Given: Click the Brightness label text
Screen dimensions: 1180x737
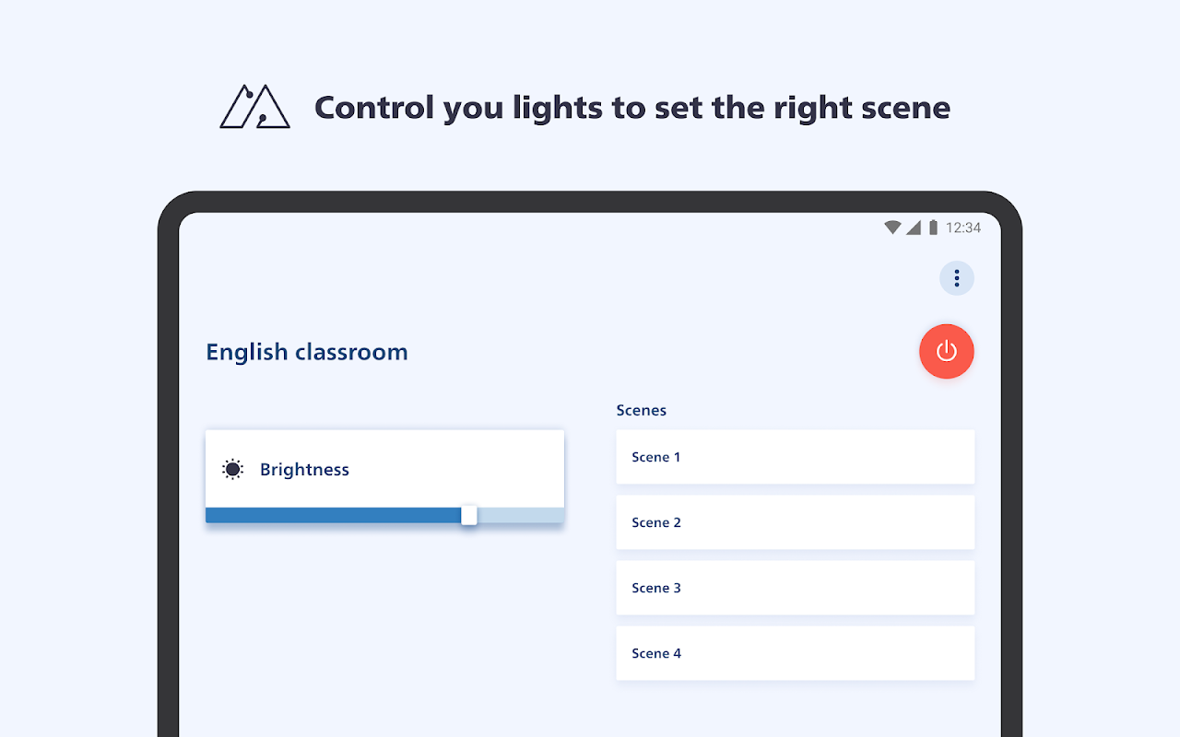Looking at the screenshot, I should [x=304, y=470].
